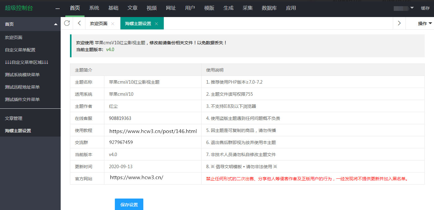Viewport: 434px width, 210px height.
Task: Click 缓存 in the top bar
Action: coord(425,8)
